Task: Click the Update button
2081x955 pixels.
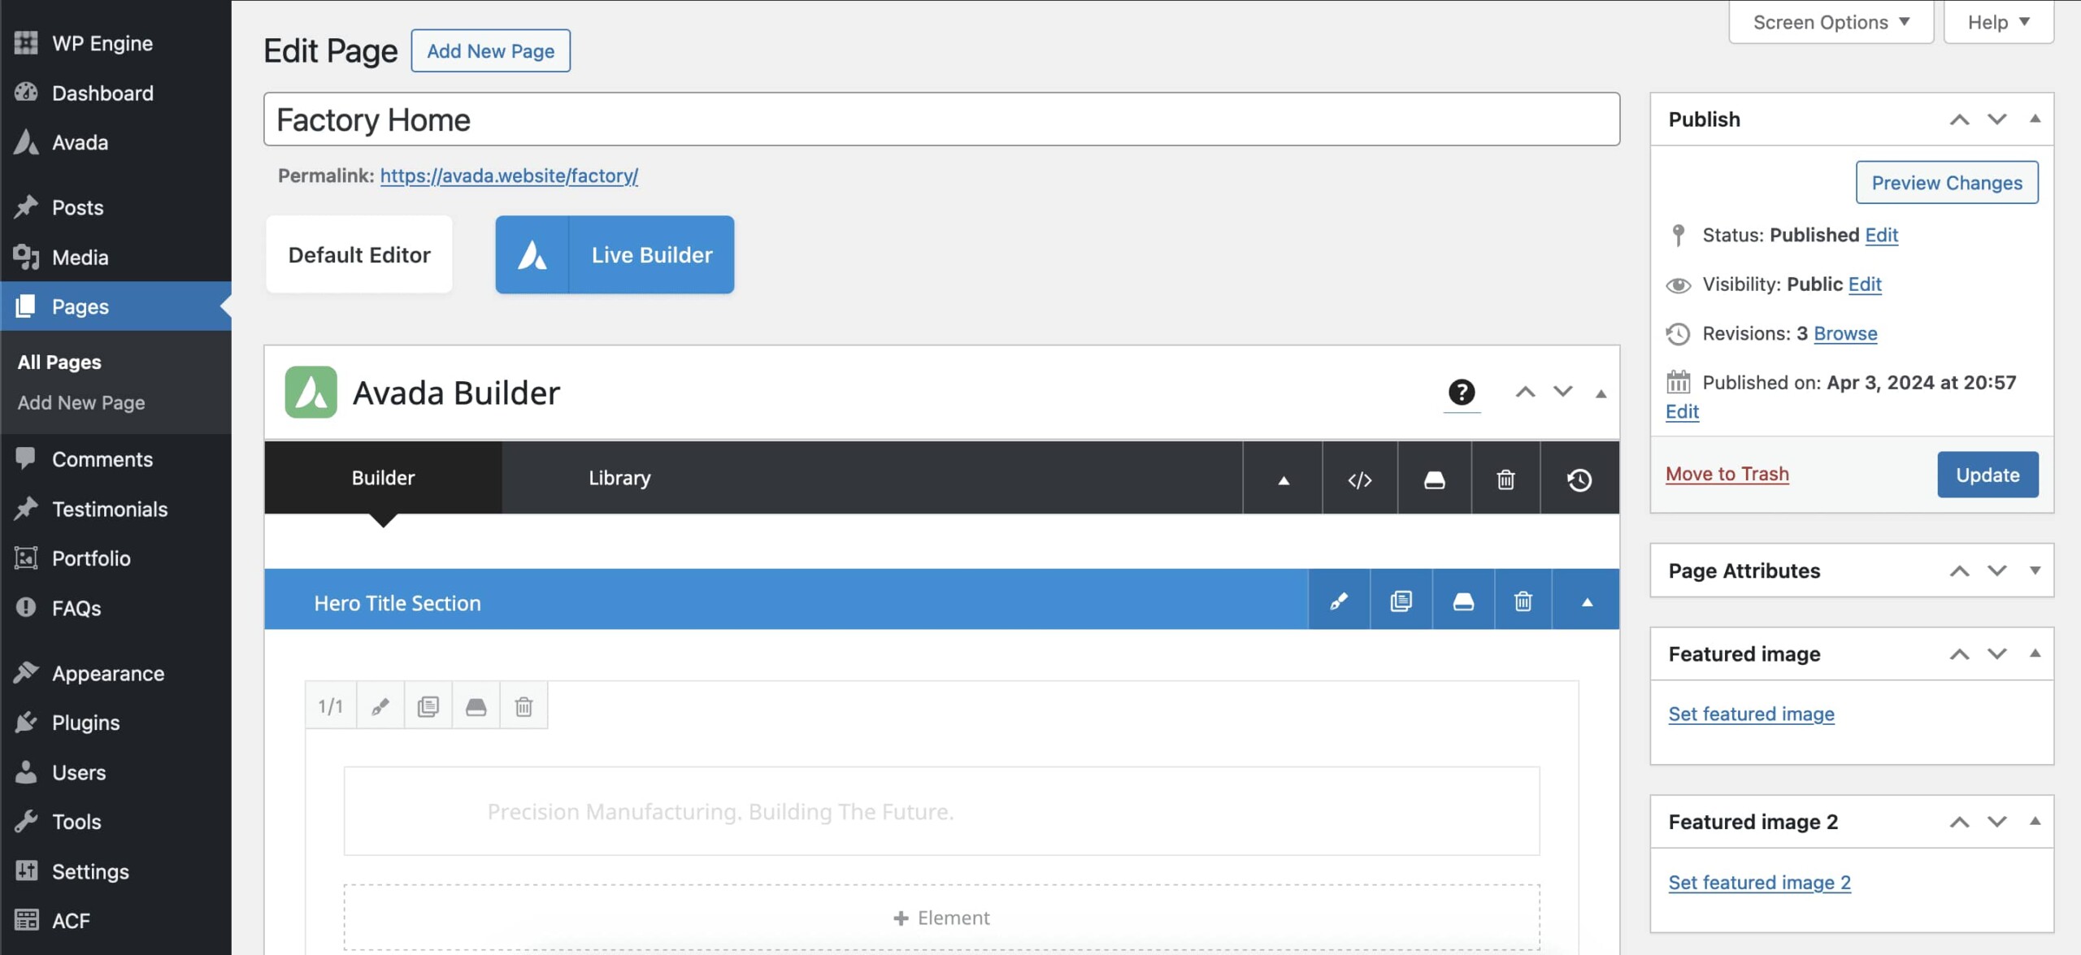Action: point(1988,475)
